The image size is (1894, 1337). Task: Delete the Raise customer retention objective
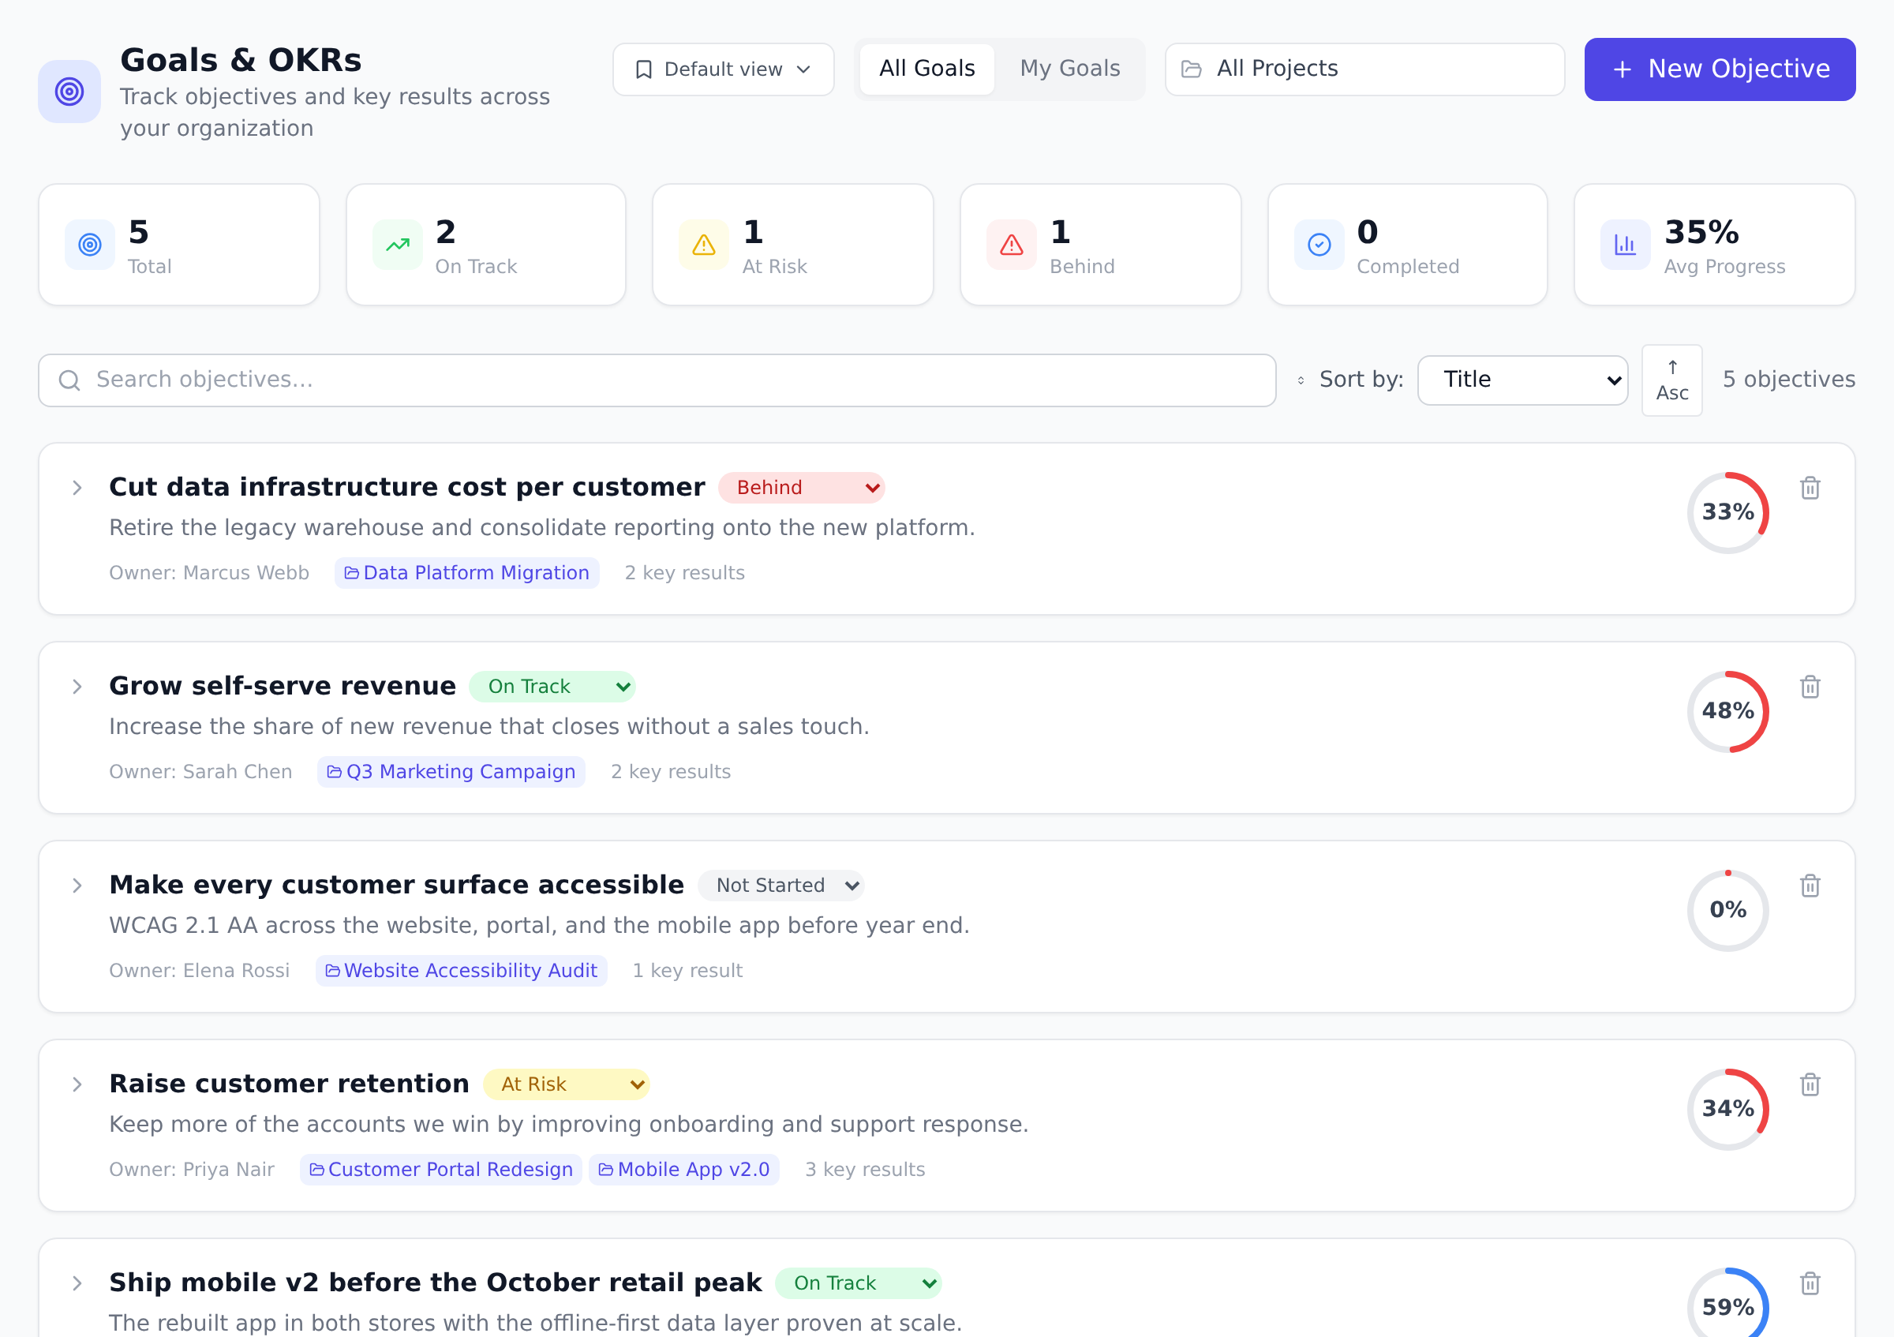1810,1084
